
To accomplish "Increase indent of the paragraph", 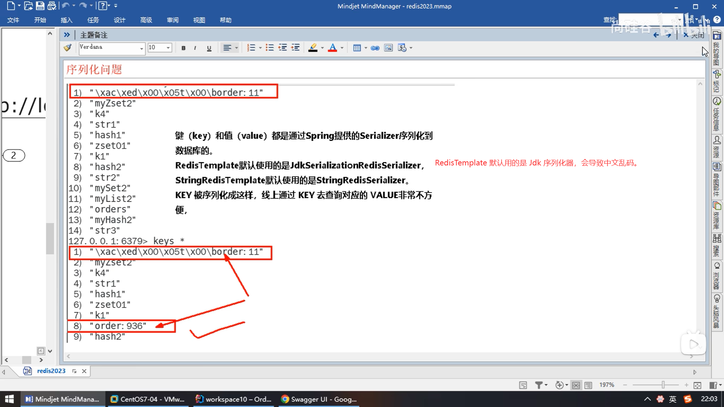I will pos(295,47).
